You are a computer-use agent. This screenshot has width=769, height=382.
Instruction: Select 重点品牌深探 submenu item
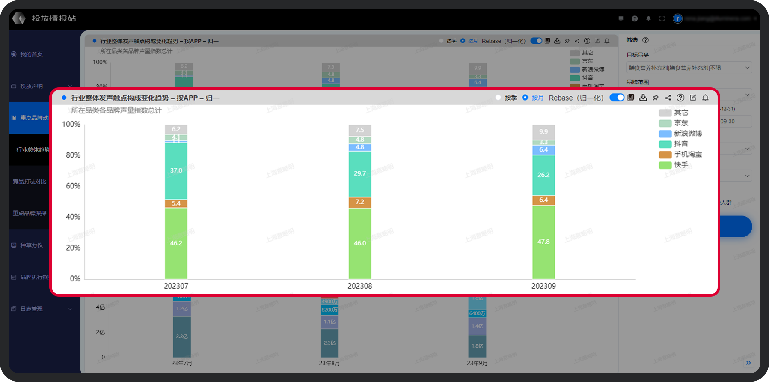coord(30,213)
